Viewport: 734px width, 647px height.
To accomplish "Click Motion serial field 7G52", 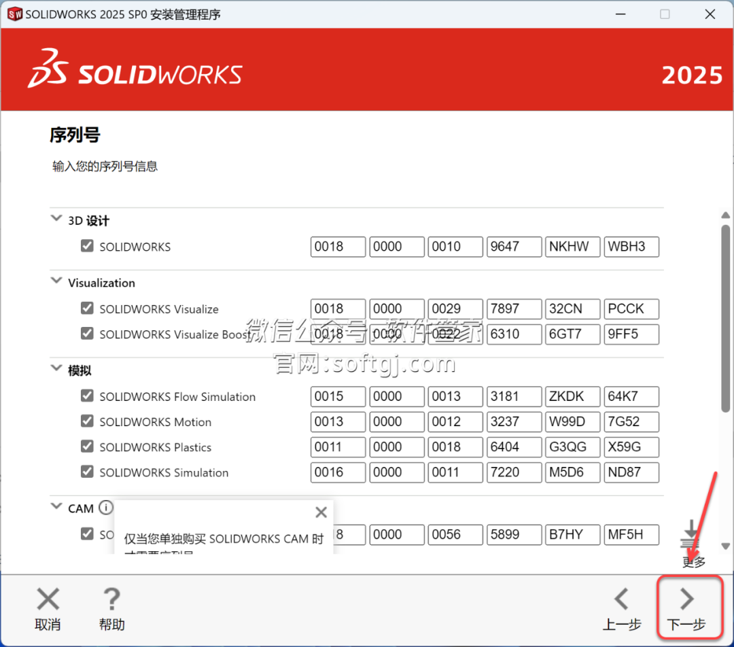I will (x=631, y=422).
